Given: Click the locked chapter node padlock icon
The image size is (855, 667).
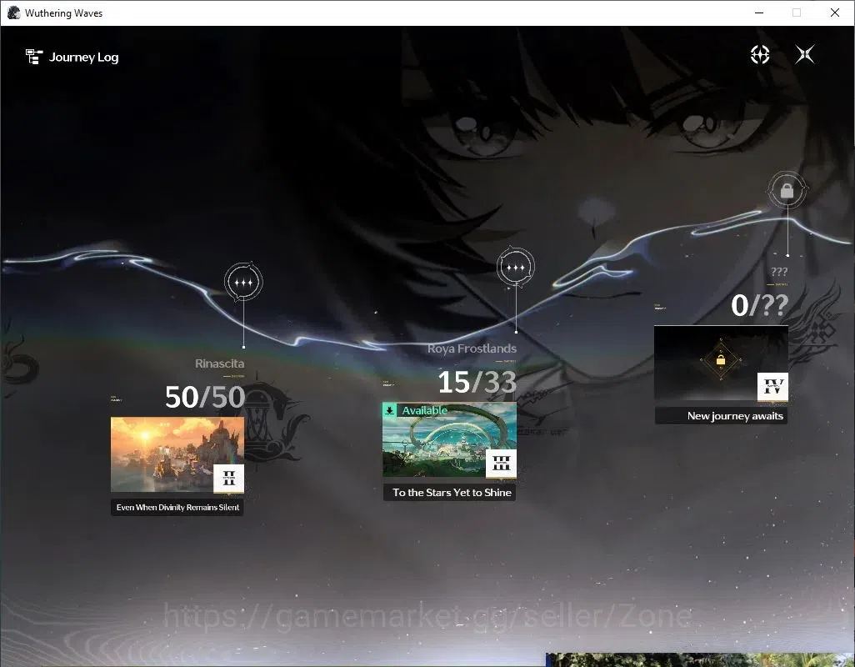Looking at the screenshot, I should 787,191.
